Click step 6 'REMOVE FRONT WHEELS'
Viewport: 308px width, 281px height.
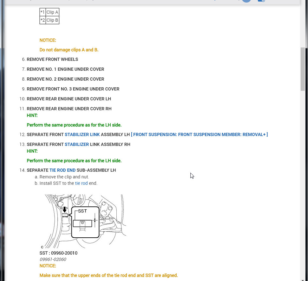point(52,60)
